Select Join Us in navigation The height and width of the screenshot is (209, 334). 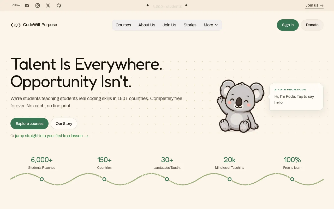click(169, 25)
